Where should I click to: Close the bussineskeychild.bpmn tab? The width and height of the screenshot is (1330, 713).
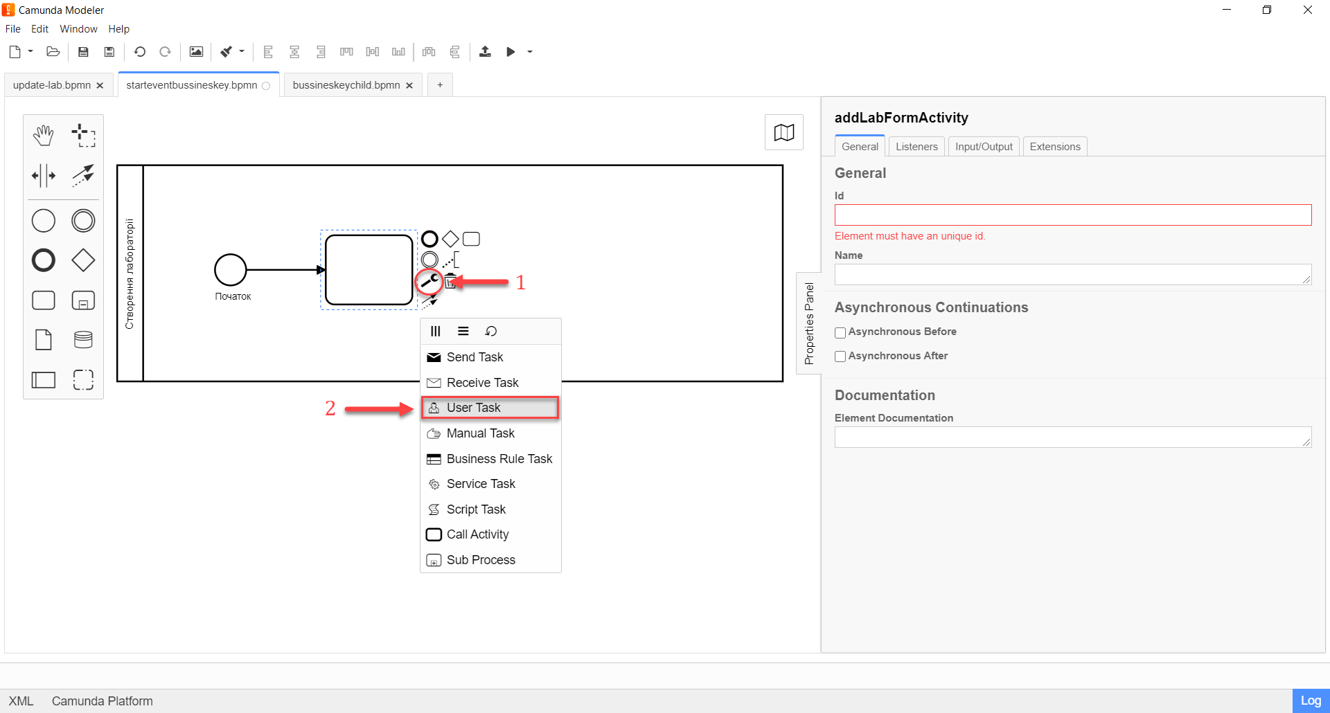point(409,85)
